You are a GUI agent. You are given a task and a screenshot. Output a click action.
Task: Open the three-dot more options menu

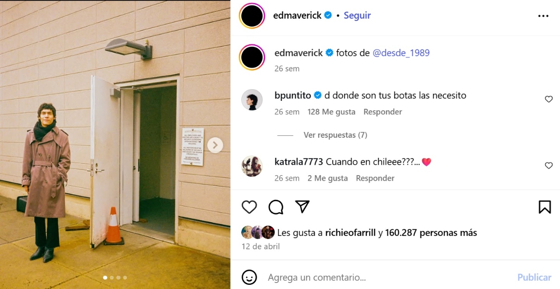pos(543,16)
